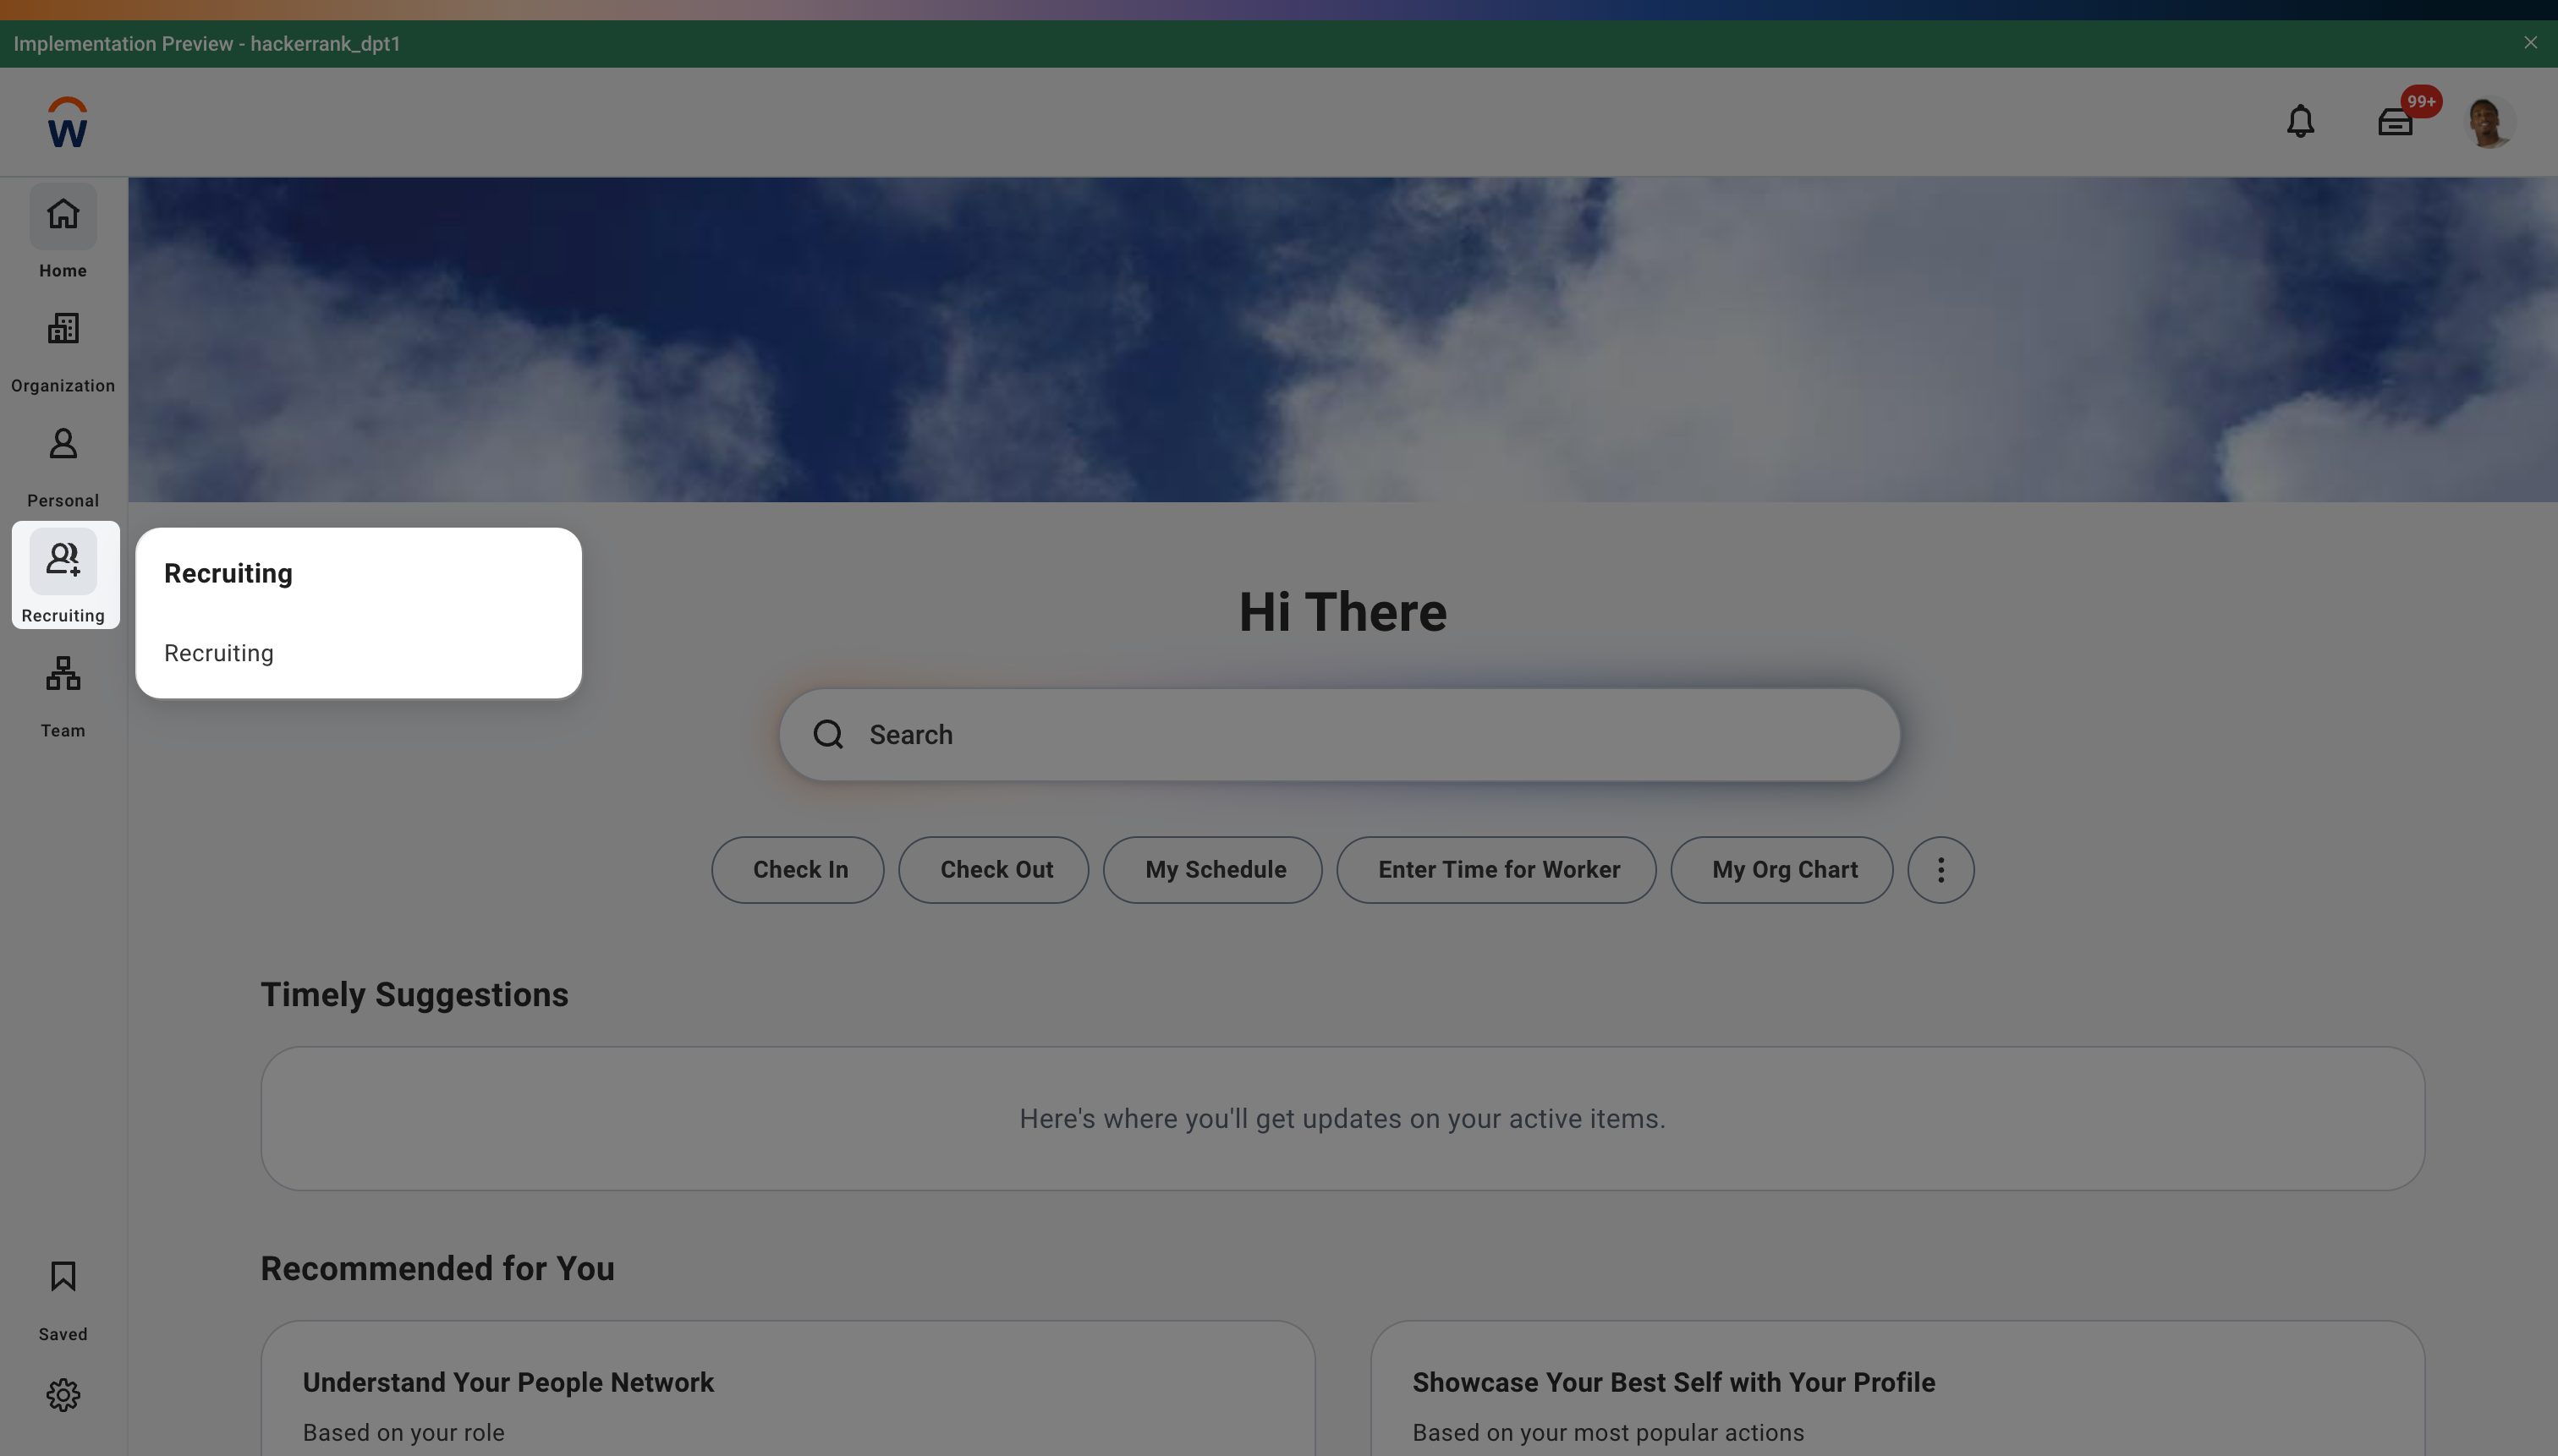Close the Implementation Preview banner
2558x1456 pixels.
pyautogui.click(x=2530, y=43)
